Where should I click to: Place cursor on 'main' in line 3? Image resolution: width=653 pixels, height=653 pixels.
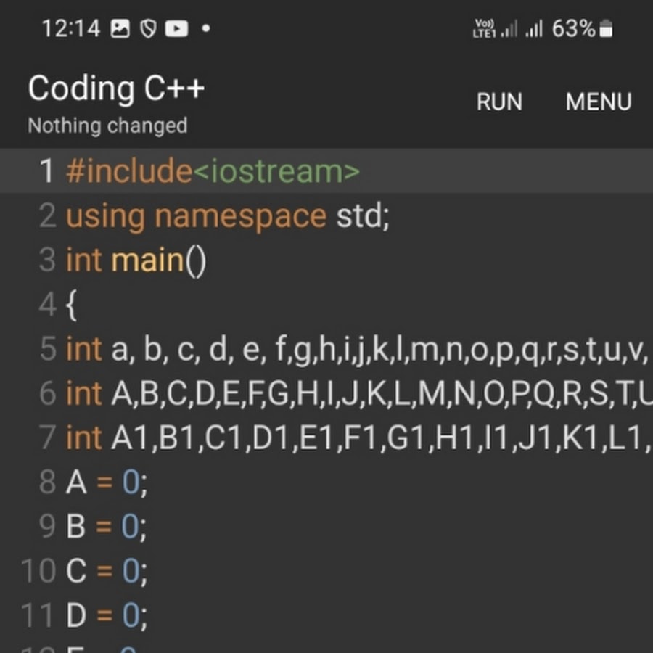pos(147,260)
